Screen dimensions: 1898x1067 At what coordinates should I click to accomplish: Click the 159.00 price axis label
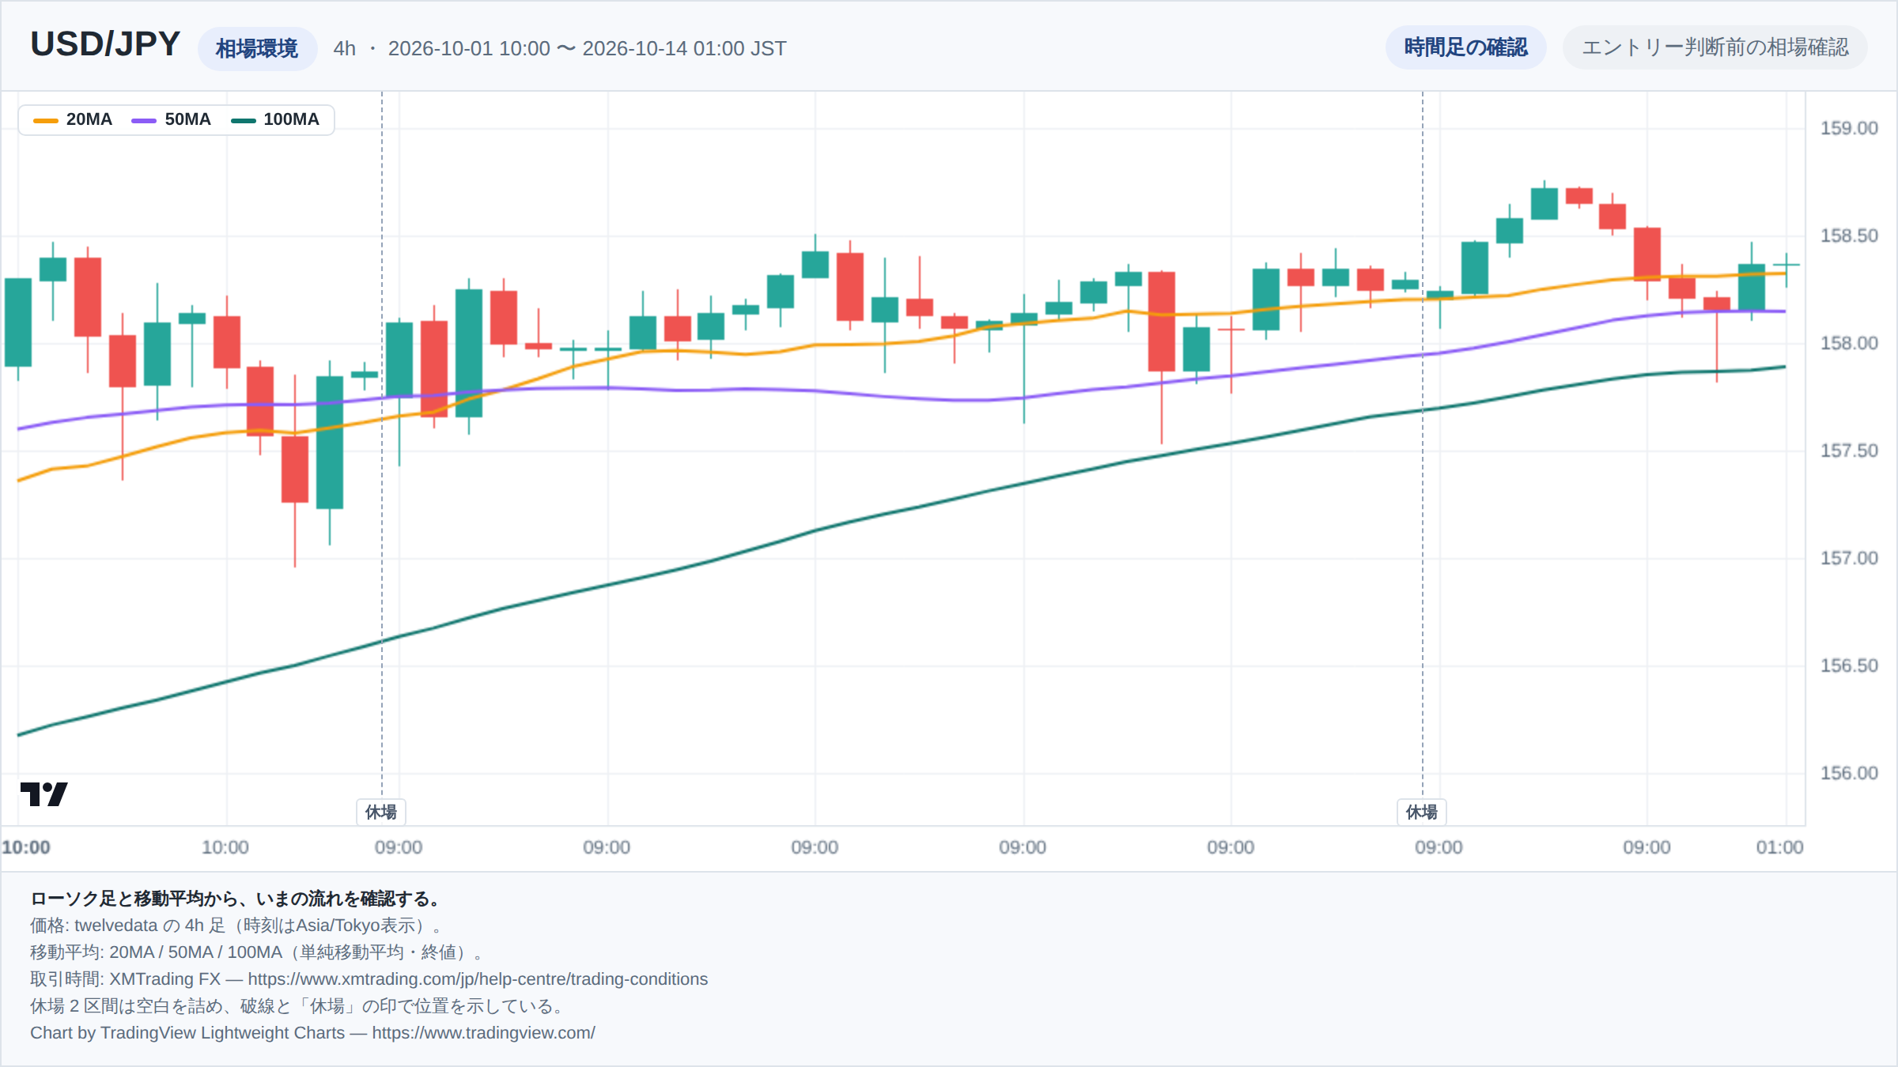point(1849,128)
